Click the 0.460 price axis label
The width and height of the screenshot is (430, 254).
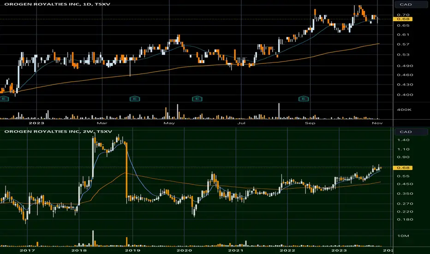[x=405, y=75]
